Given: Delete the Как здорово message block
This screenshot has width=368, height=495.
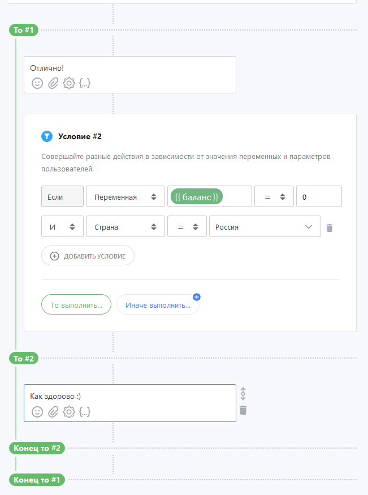Looking at the screenshot, I should point(243,410).
